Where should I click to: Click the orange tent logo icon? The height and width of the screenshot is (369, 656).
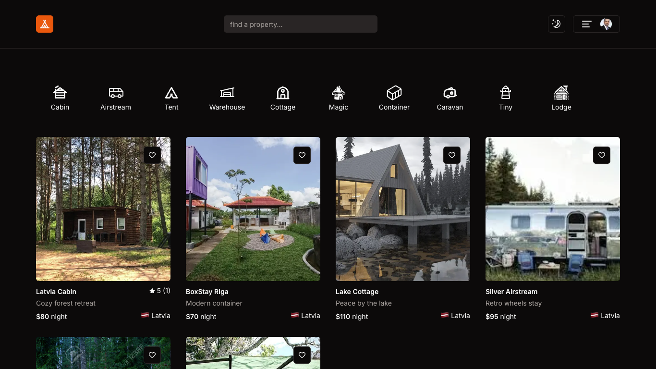point(45,24)
